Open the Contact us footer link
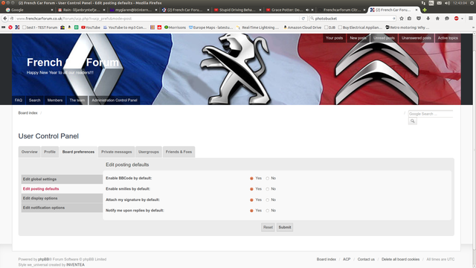This screenshot has width=476, height=268. pyautogui.click(x=366, y=260)
